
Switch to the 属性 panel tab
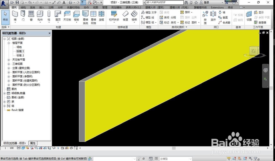coord(33,143)
